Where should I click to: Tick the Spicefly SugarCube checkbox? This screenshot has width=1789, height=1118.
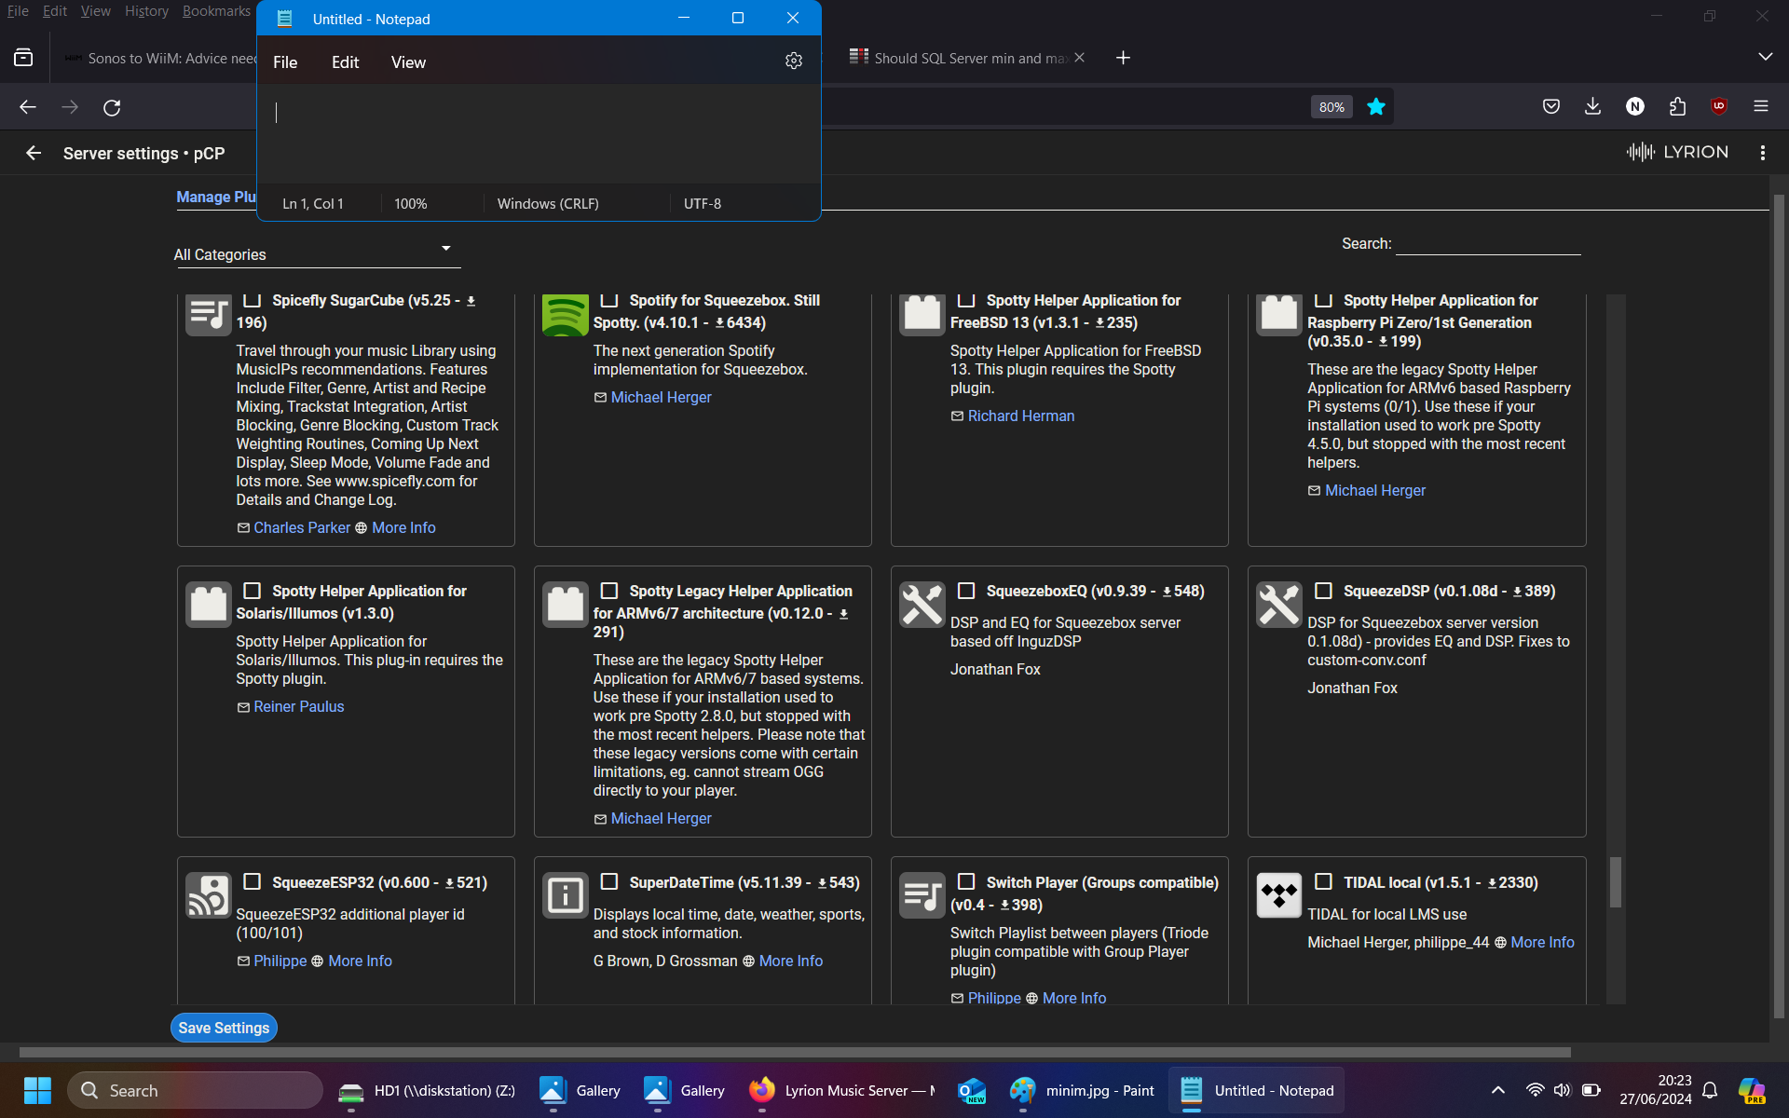(x=252, y=300)
